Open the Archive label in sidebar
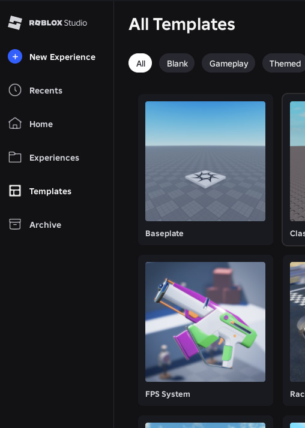This screenshot has height=428, width=305. [x=46, y=225]
